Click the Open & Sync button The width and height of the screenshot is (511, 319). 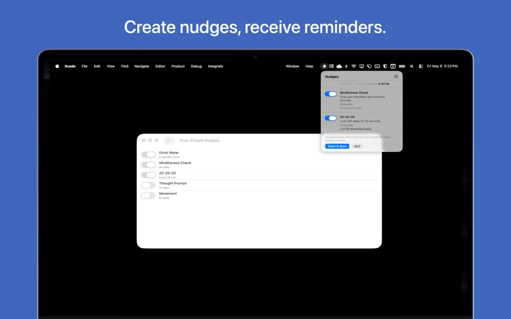337,146
